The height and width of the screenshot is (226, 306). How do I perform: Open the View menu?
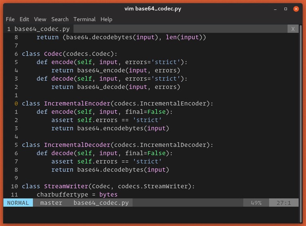coord(40,19)
